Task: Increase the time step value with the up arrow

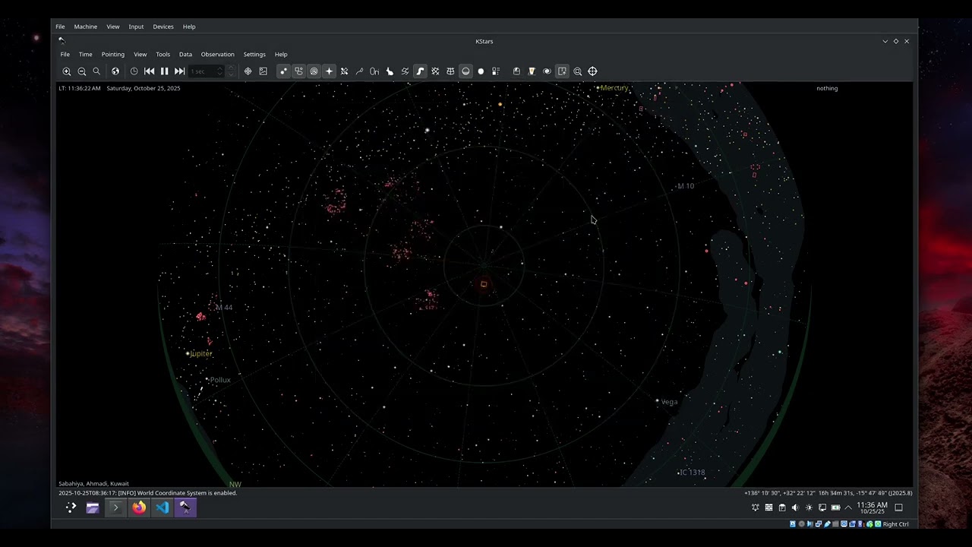Action: click(x=220, y=68)
